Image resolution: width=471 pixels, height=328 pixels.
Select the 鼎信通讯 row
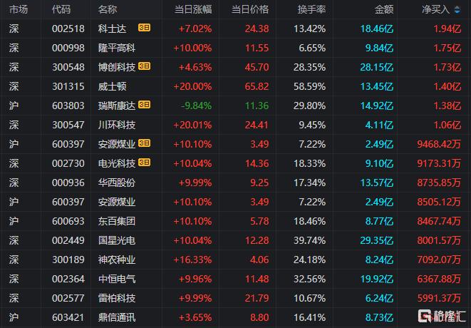pyautogui.click(x=235, y=317)
